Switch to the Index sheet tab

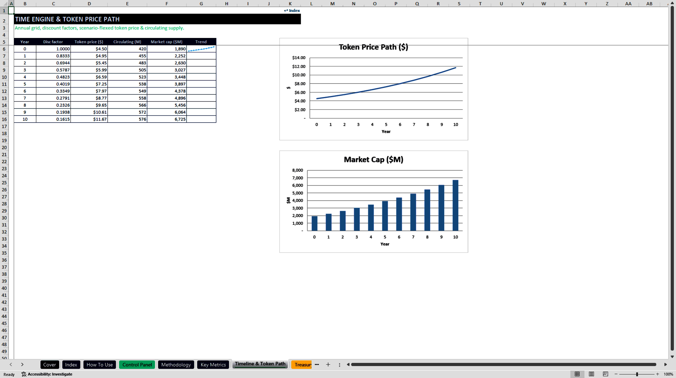[71, 365]
